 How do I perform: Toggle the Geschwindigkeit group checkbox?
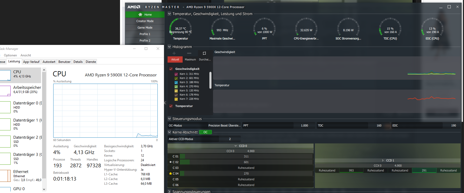tap(171, 69)
